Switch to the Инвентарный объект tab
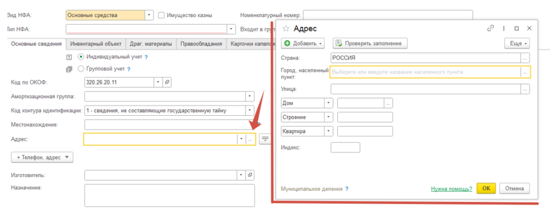The width and height of the screenshot is (550, 208). pyautogui.click(x=96, y=44)
